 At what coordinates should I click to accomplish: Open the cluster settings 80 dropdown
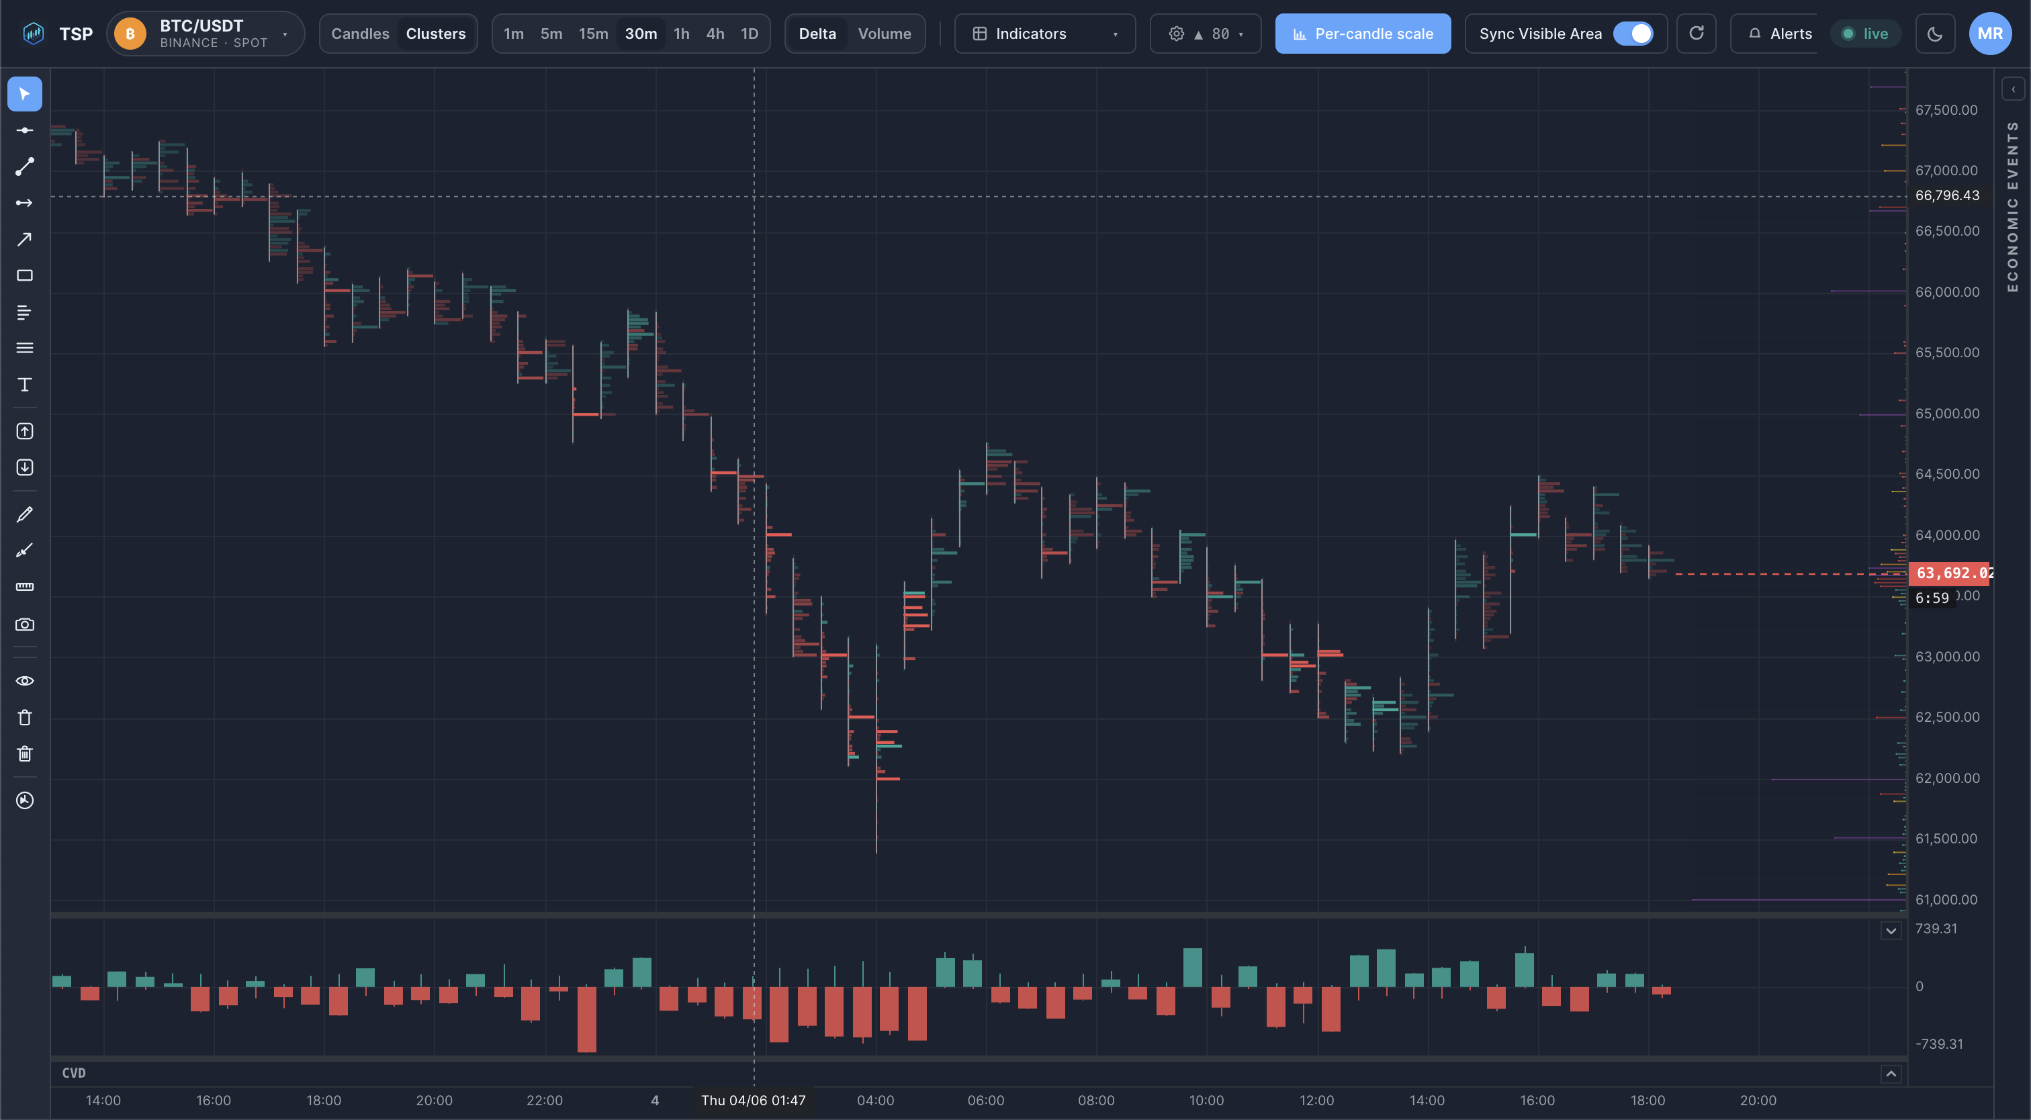(1205, 33)
